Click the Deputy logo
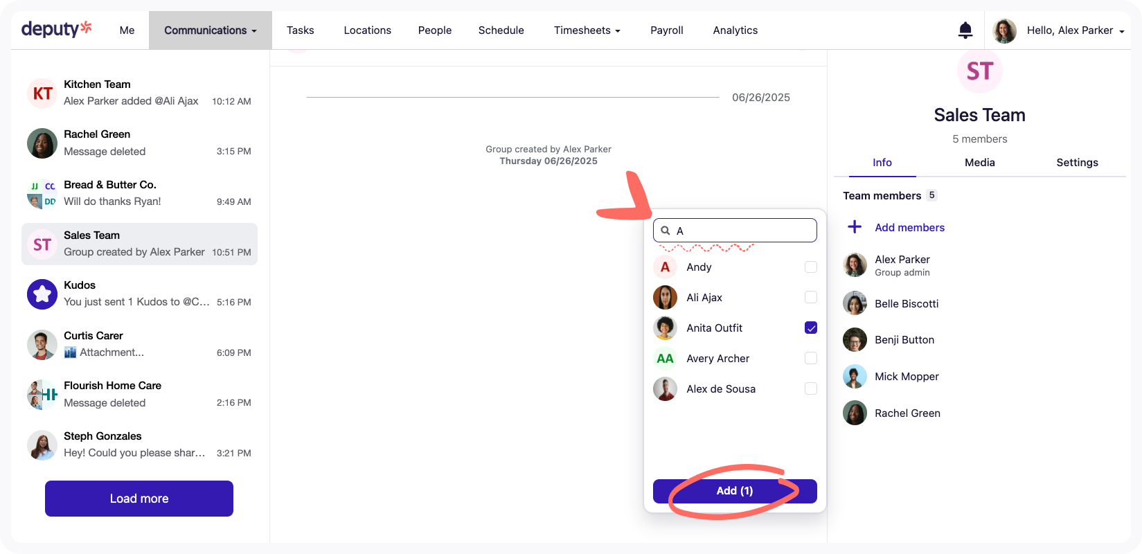 click(x=56, y=29)
